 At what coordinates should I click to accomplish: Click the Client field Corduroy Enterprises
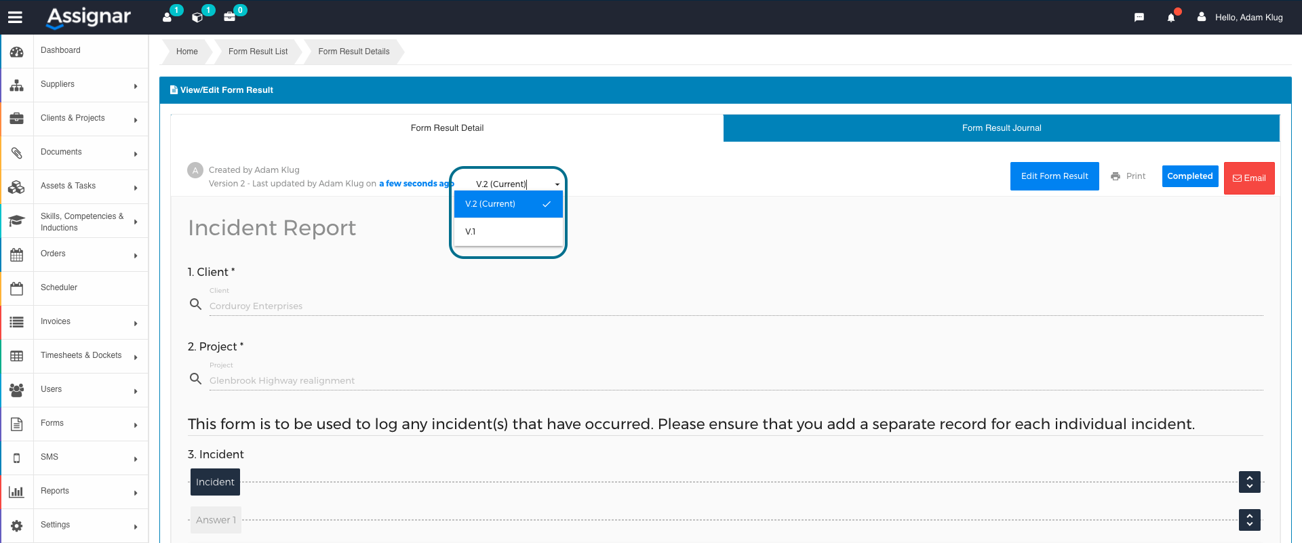pos(736,306)
